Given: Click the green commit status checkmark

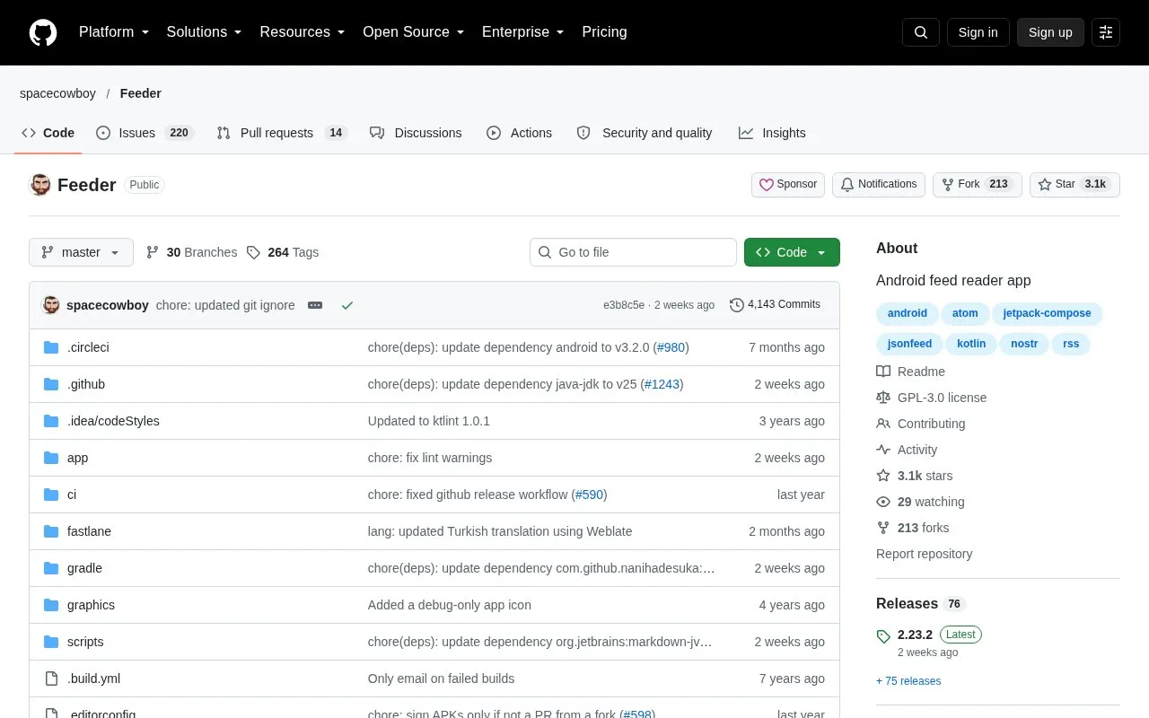Looking at the screenshot, I should (347, 305).
